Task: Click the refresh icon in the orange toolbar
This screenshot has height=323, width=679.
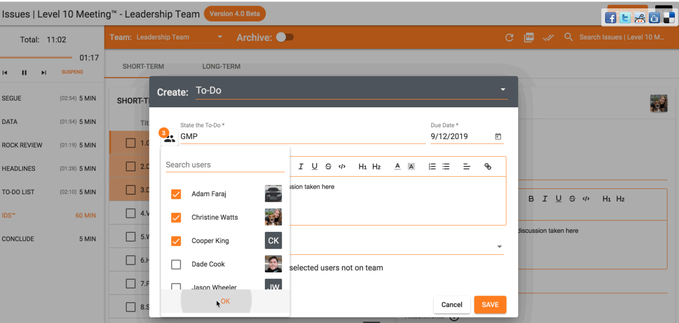Action: tap(509, 37)
